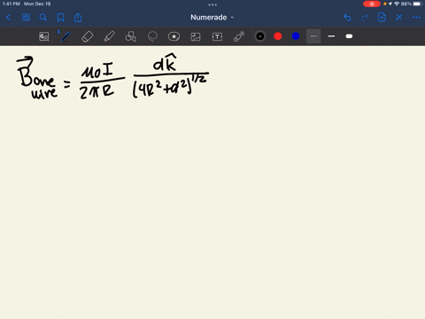Open the Elements sticker tool
Screen dimensions: 425x319
(174, 36)
